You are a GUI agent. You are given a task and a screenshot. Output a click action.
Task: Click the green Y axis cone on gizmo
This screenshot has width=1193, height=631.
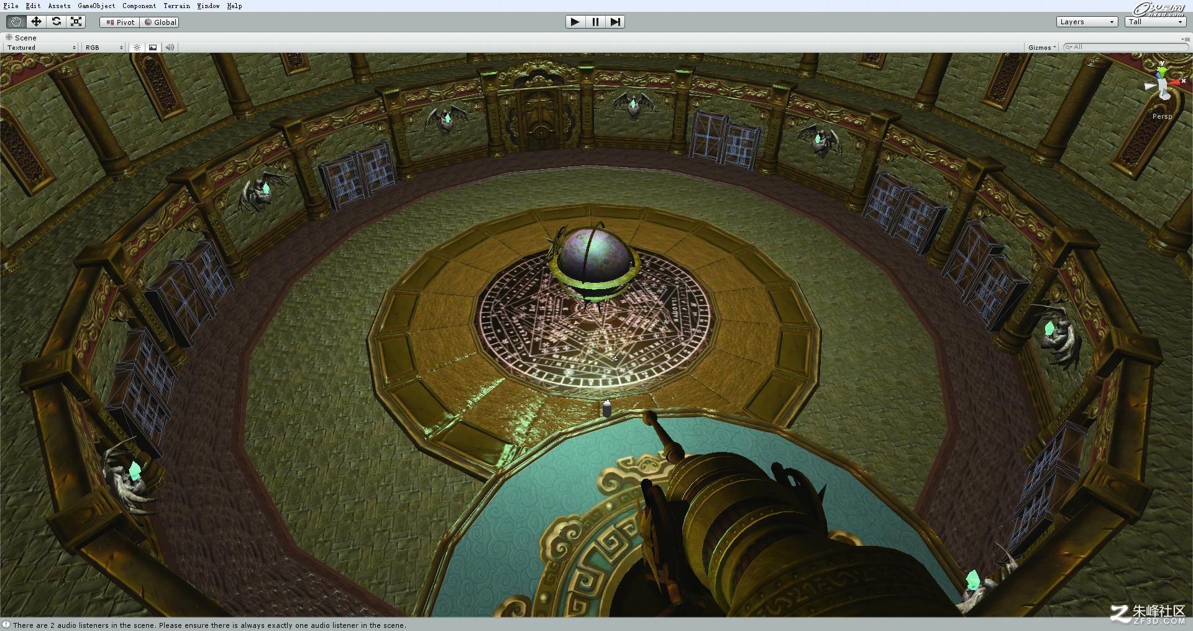(x=1162, y=71)
